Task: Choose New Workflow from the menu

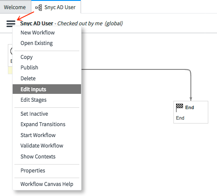Action: [x=47, y=33]
